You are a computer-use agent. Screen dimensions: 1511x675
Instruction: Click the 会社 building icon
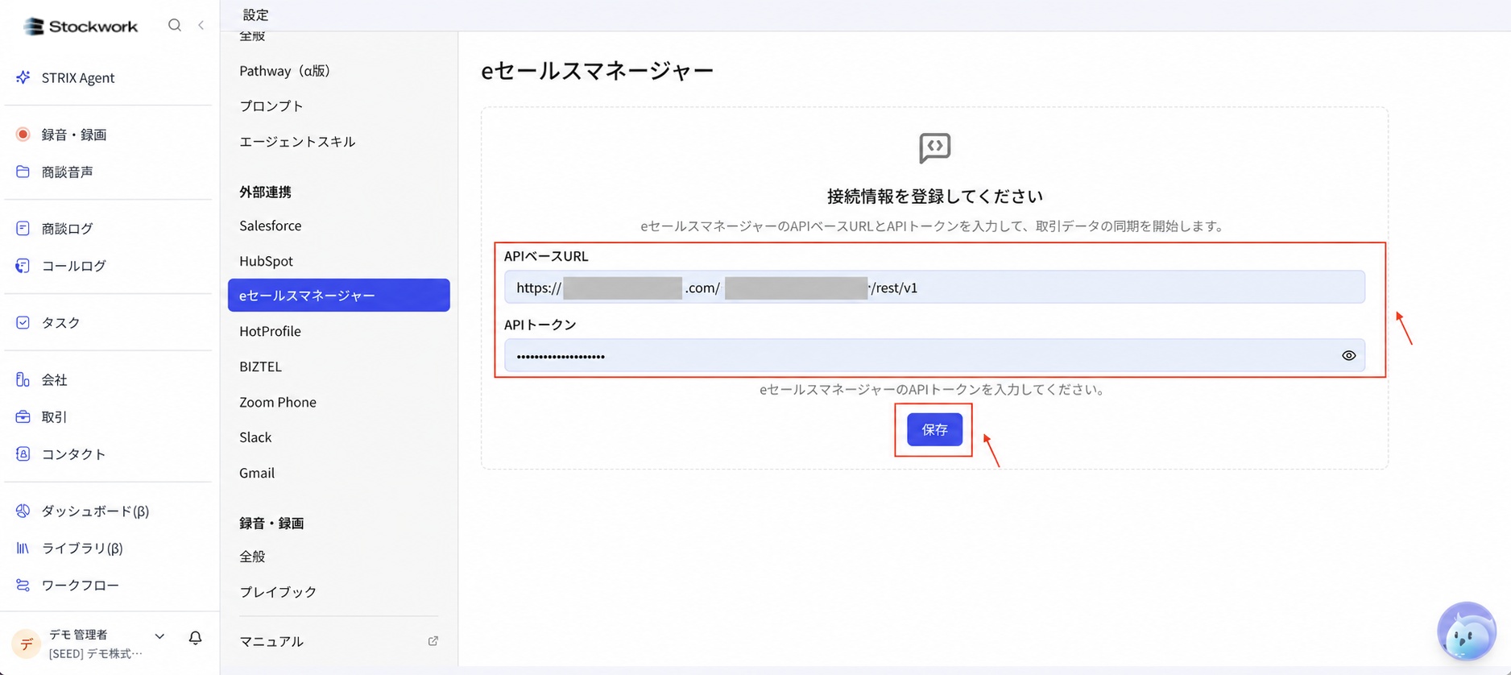click(23, 379)
